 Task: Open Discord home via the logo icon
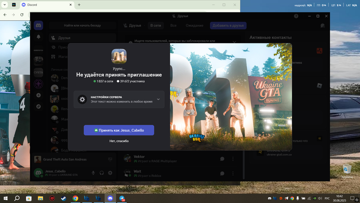[39, 25]
